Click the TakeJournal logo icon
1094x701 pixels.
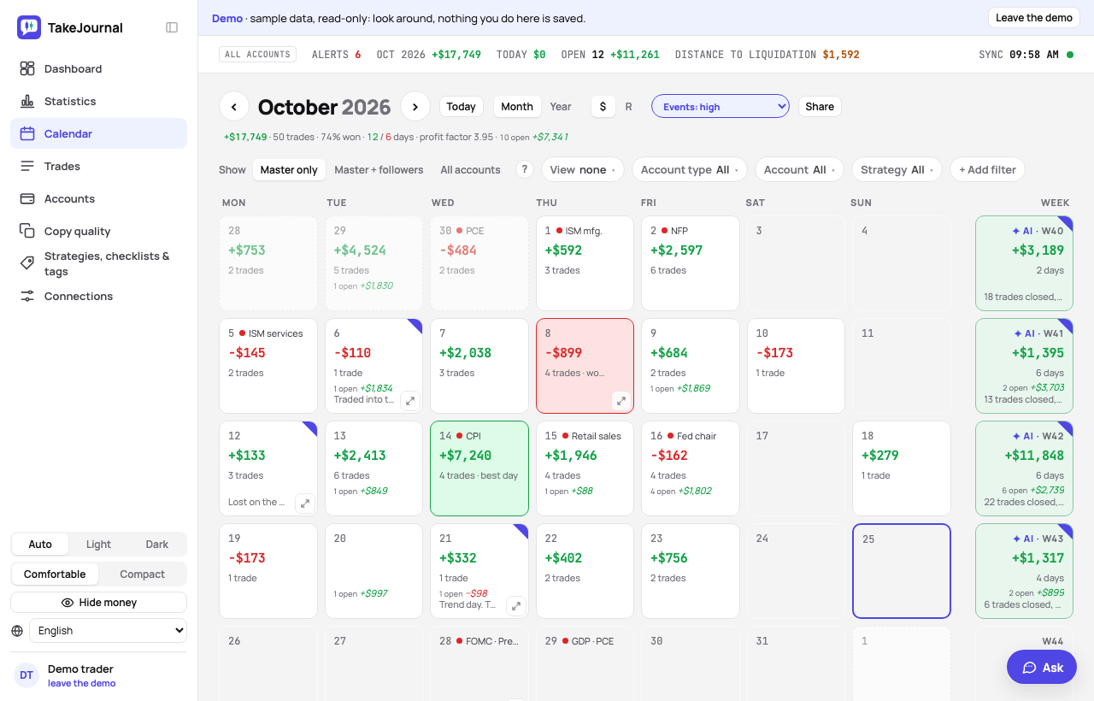tap(29, 27)
